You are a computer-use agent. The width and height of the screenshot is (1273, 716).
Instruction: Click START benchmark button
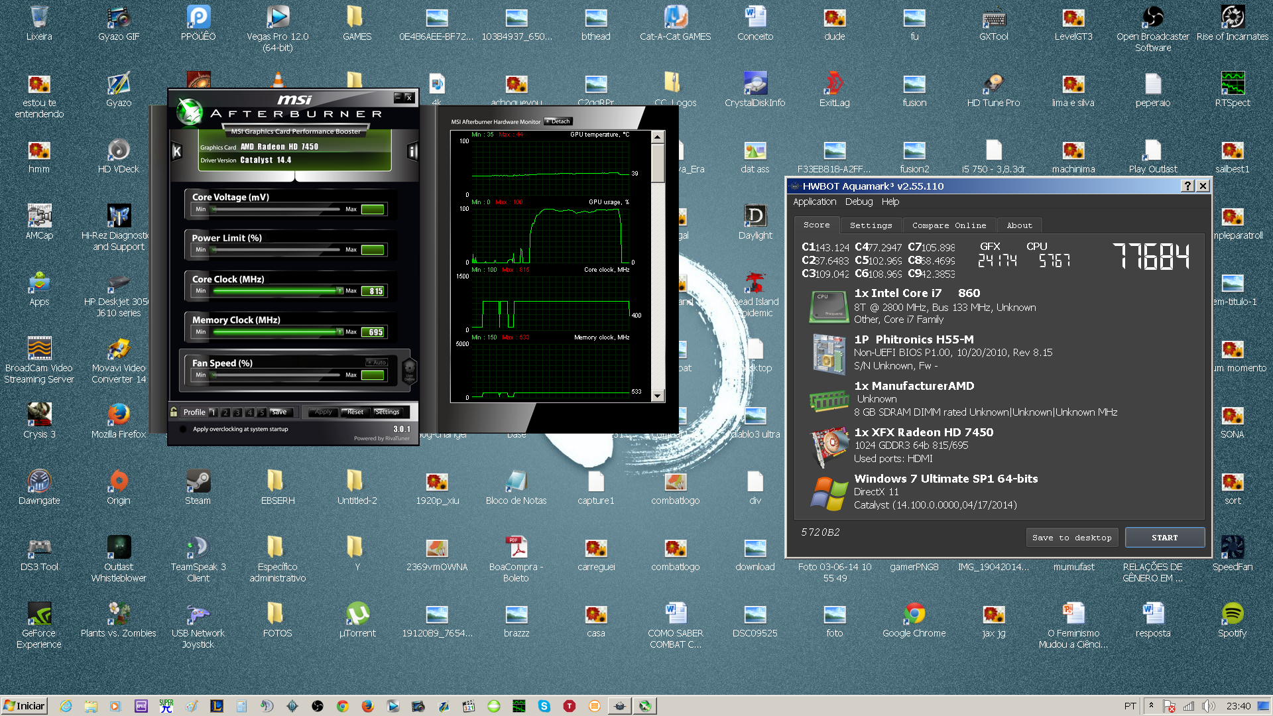1164,538
